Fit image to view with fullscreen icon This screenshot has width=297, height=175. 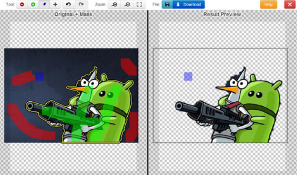tap(139, 4)
